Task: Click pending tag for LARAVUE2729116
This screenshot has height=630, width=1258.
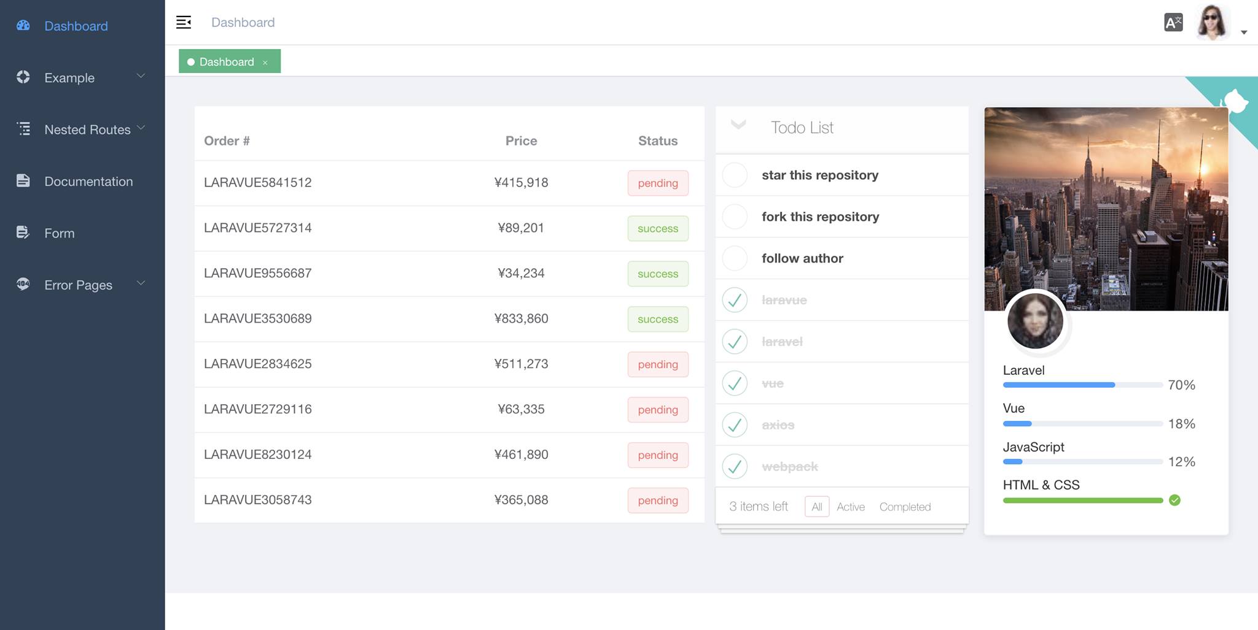Action: (658, 410)
